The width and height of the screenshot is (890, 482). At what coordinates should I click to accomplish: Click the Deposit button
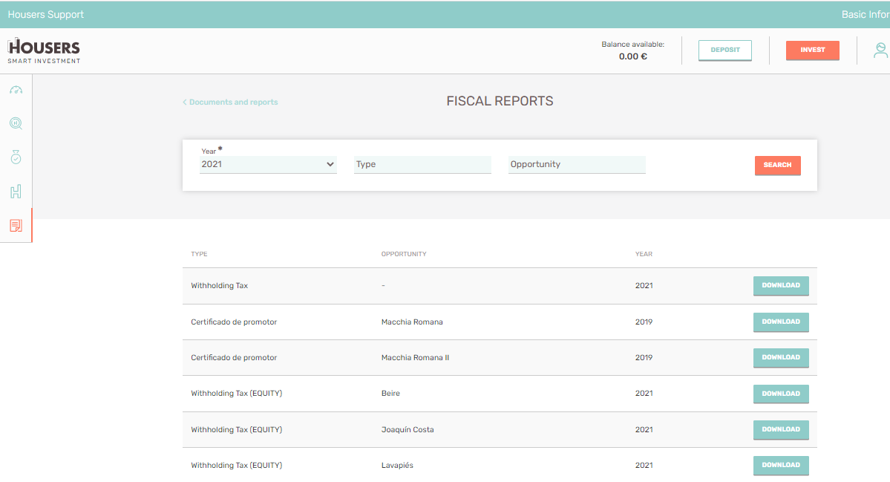coord(724,50)
